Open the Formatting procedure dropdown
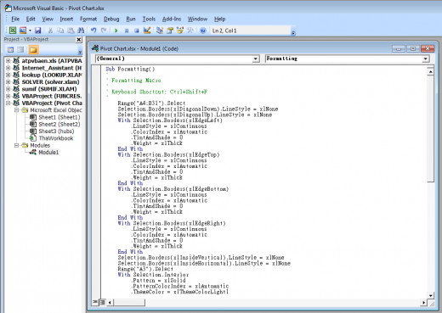The height and width of the screenshot is (313, 442). [426, 59]
